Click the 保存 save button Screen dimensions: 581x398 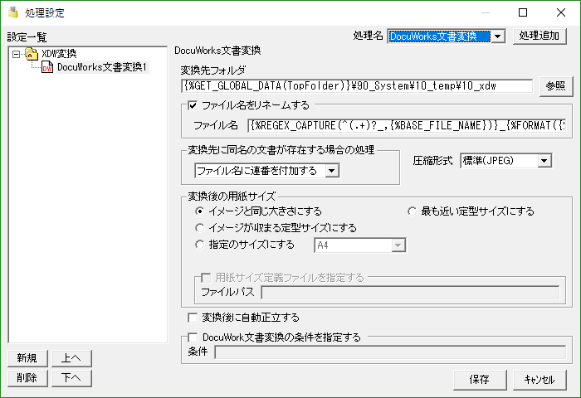coord(480,380)
